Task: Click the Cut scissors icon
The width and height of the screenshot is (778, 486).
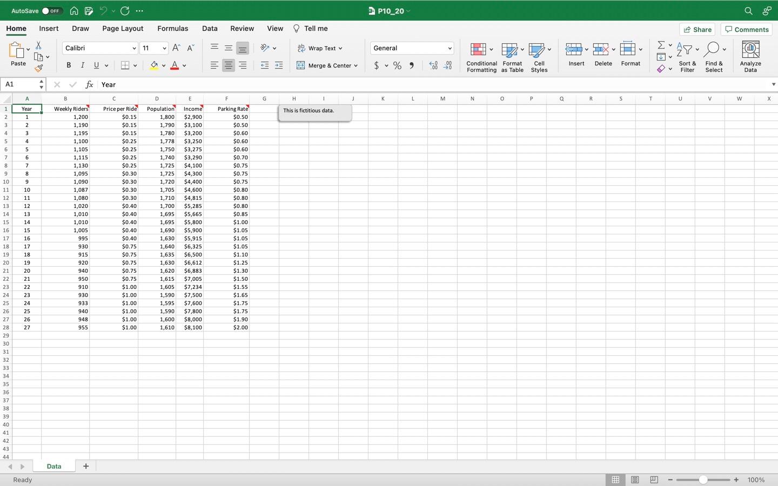Action: click(x=38, y=45)
